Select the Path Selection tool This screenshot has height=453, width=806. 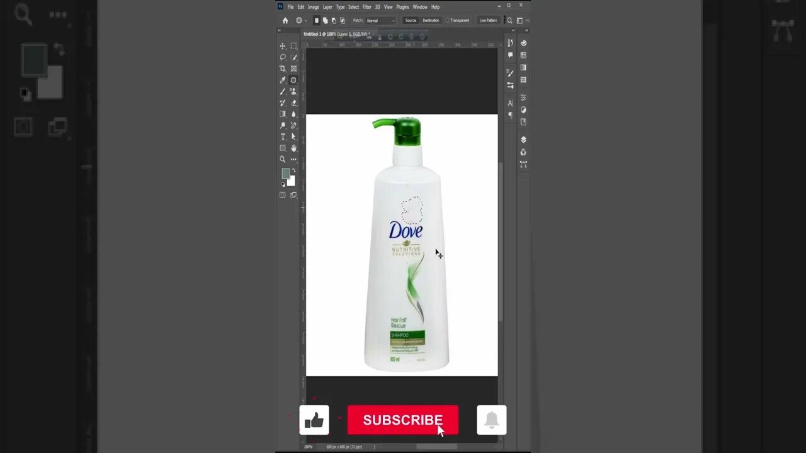(293, 137)
